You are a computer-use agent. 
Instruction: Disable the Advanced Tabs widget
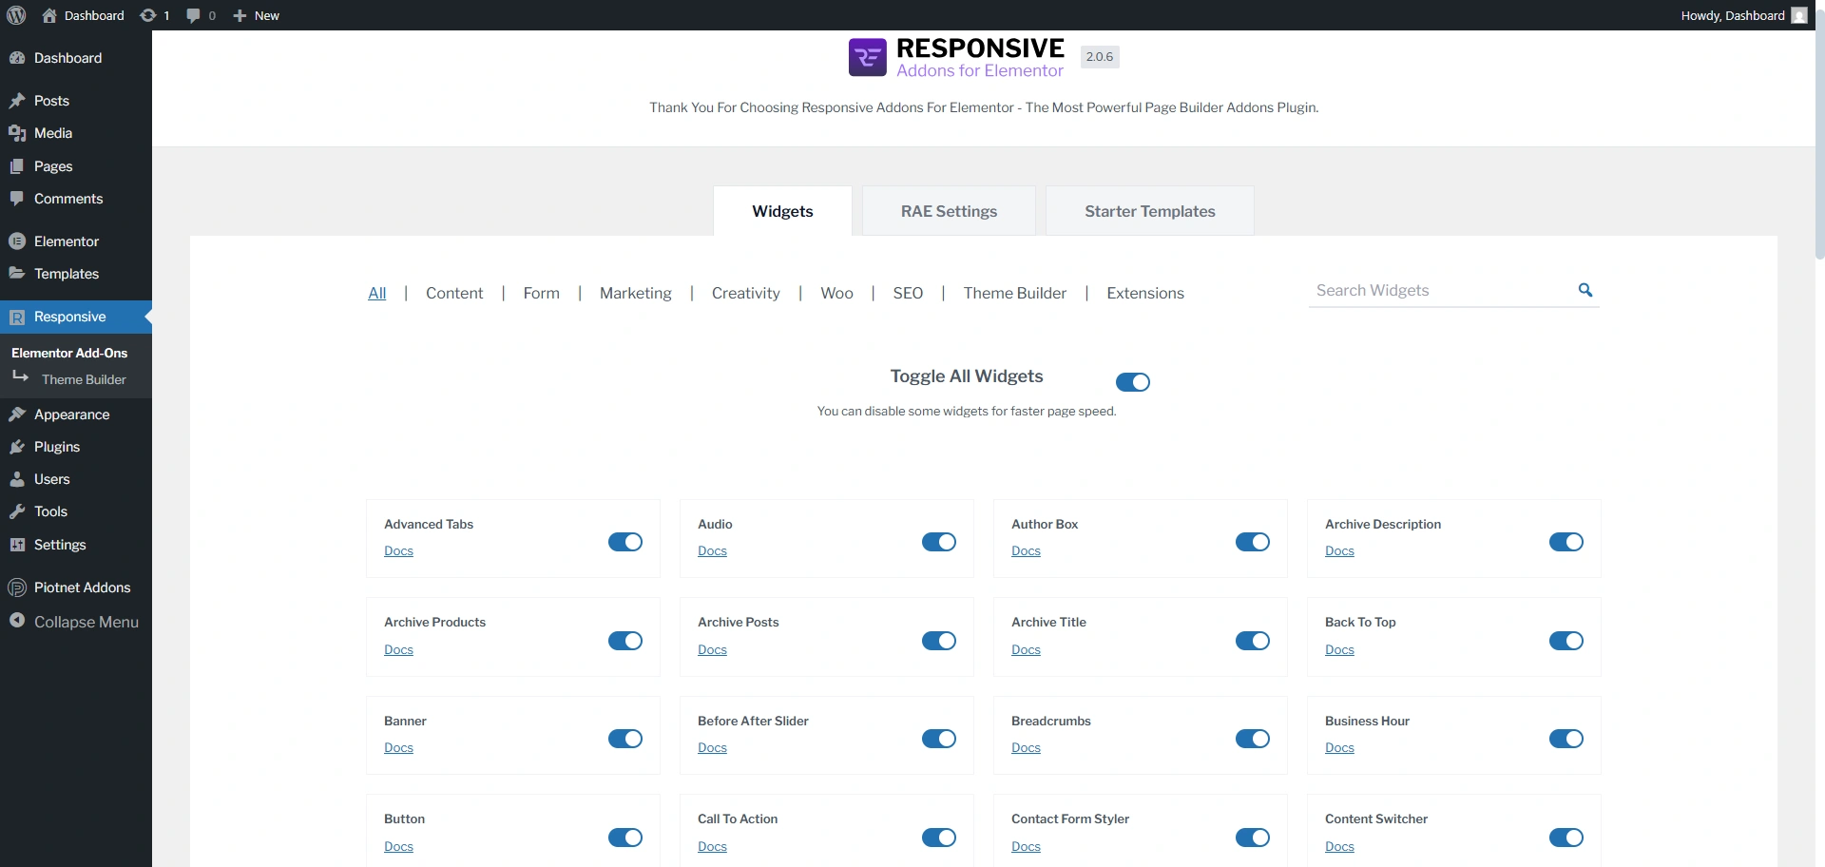625,542
